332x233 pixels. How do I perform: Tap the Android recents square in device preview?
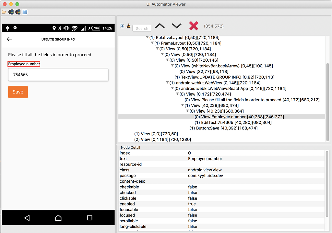coord(89,218)
